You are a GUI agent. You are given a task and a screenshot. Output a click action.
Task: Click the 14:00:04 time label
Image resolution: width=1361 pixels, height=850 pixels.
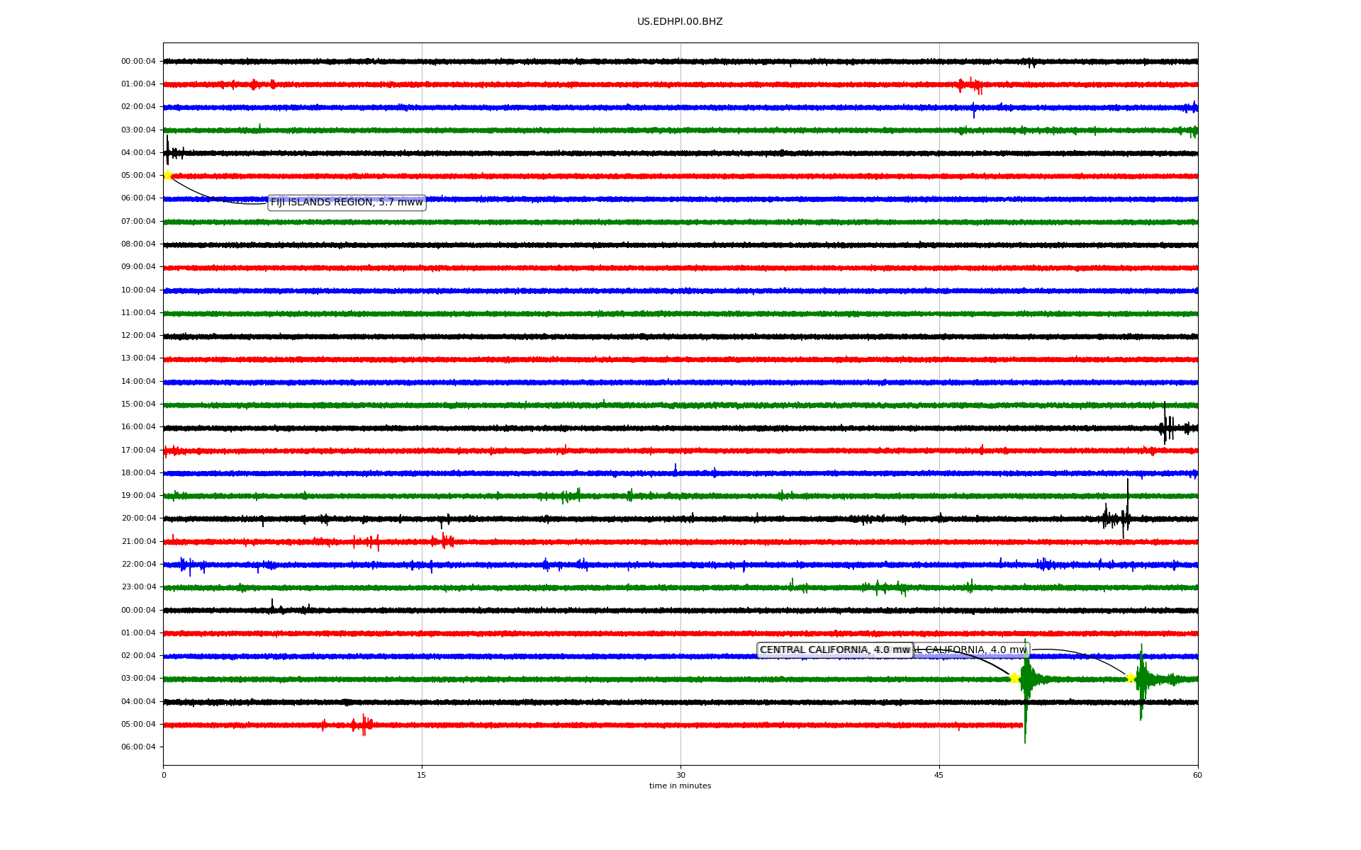pyautogui.click(x=138, y=382)
